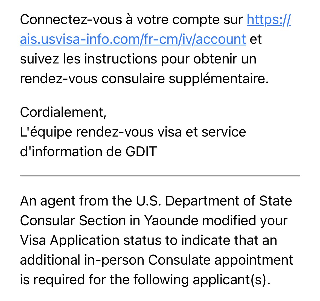Click the words "is required for the"
320x301 pixels.
point(75,279)
